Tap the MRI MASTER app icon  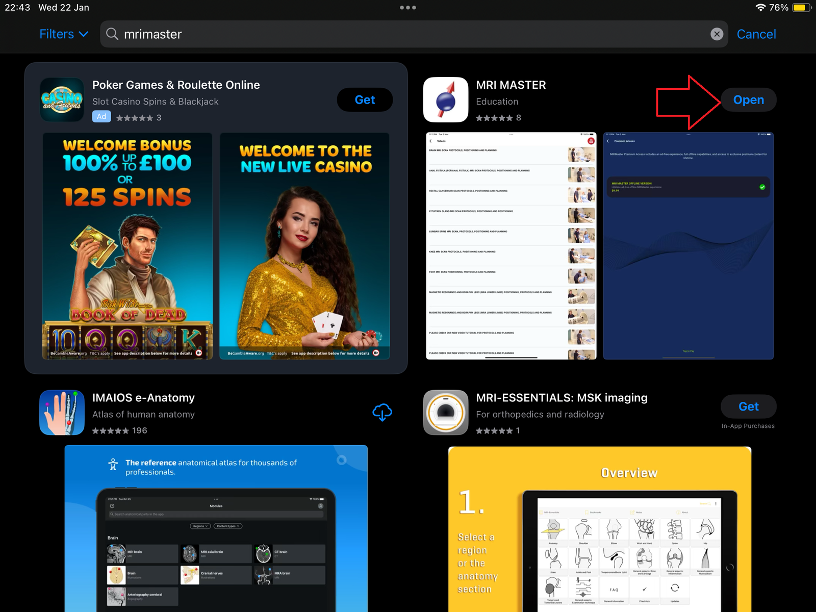[x=446, y=100]
